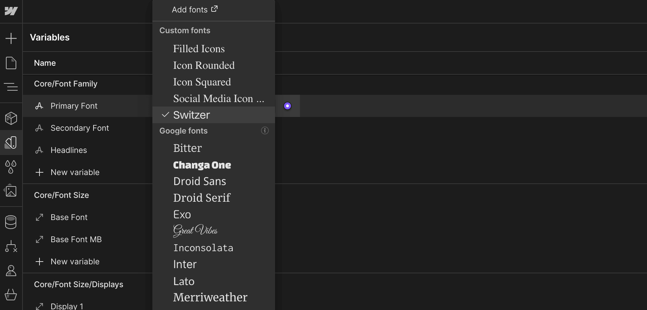
Task: Pick Merriweather font option
Action: pyautogui.click(x=214, y=298)
